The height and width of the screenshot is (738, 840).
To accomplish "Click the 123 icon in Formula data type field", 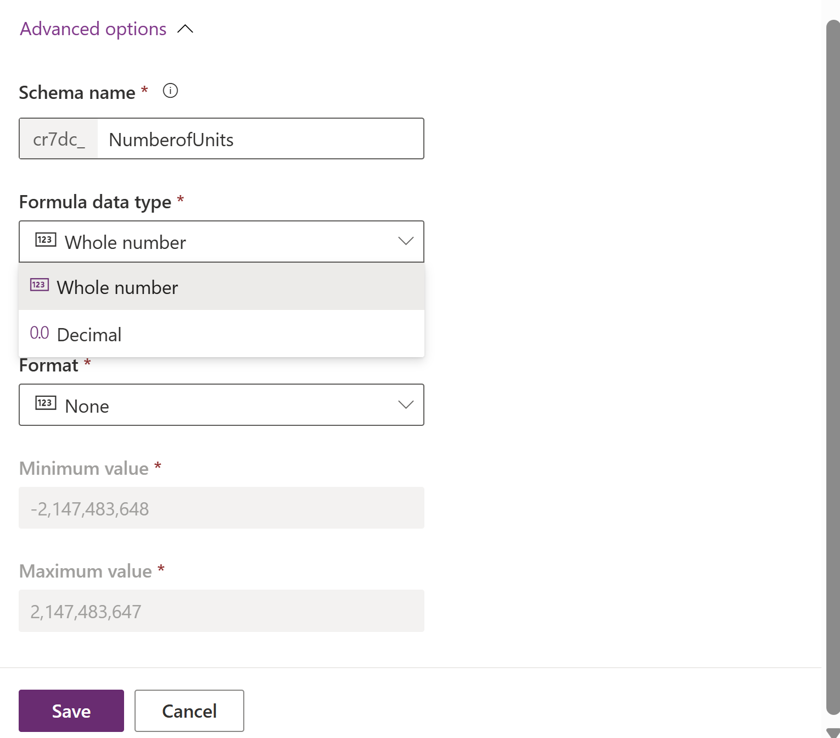I will (46, 240).
